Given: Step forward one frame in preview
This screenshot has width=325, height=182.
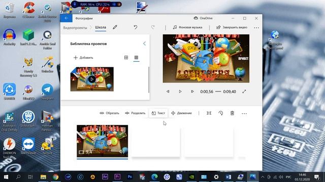Looking at the screenshot, I should (x=192, y=92).
